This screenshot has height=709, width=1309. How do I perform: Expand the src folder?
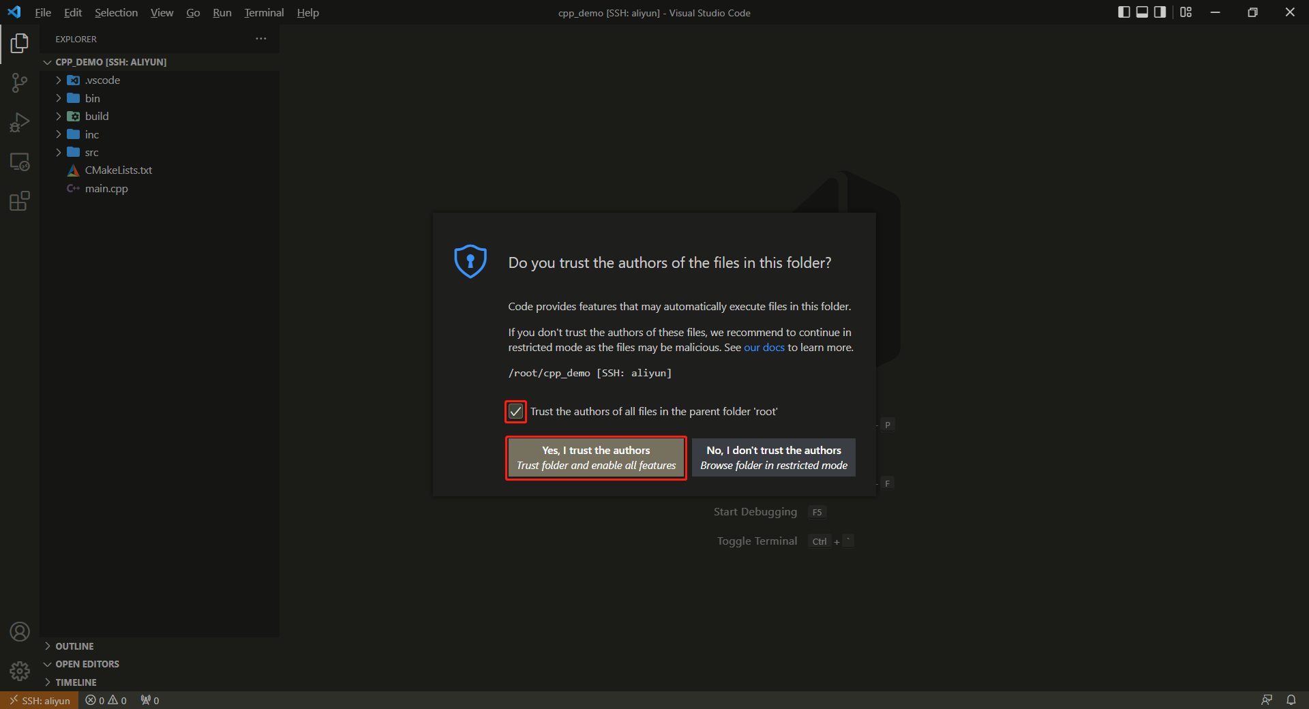(x=91, y=153)
